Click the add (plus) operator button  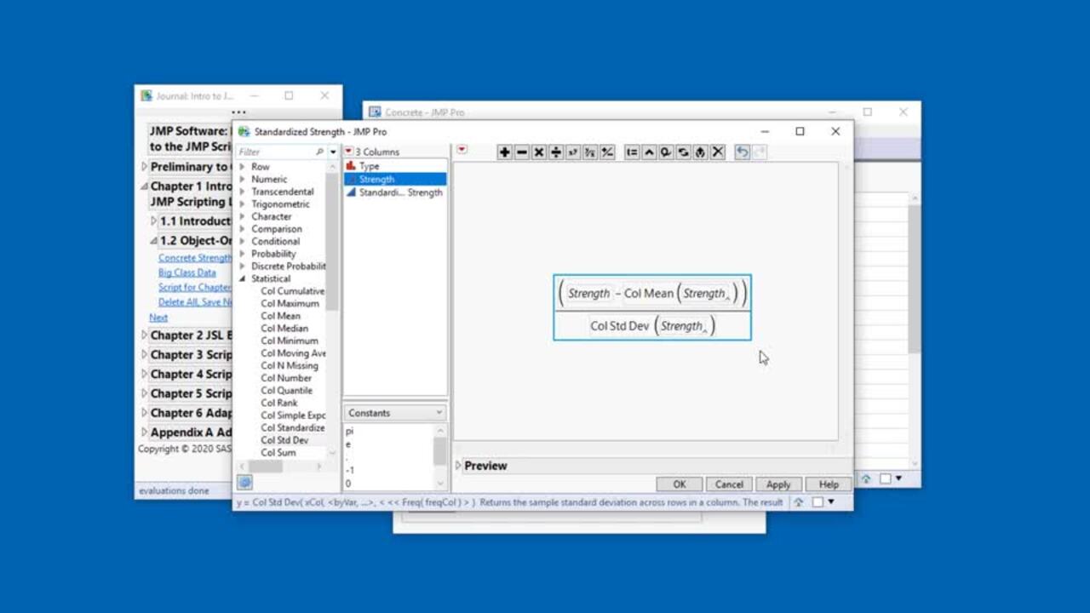coord(505,152)
